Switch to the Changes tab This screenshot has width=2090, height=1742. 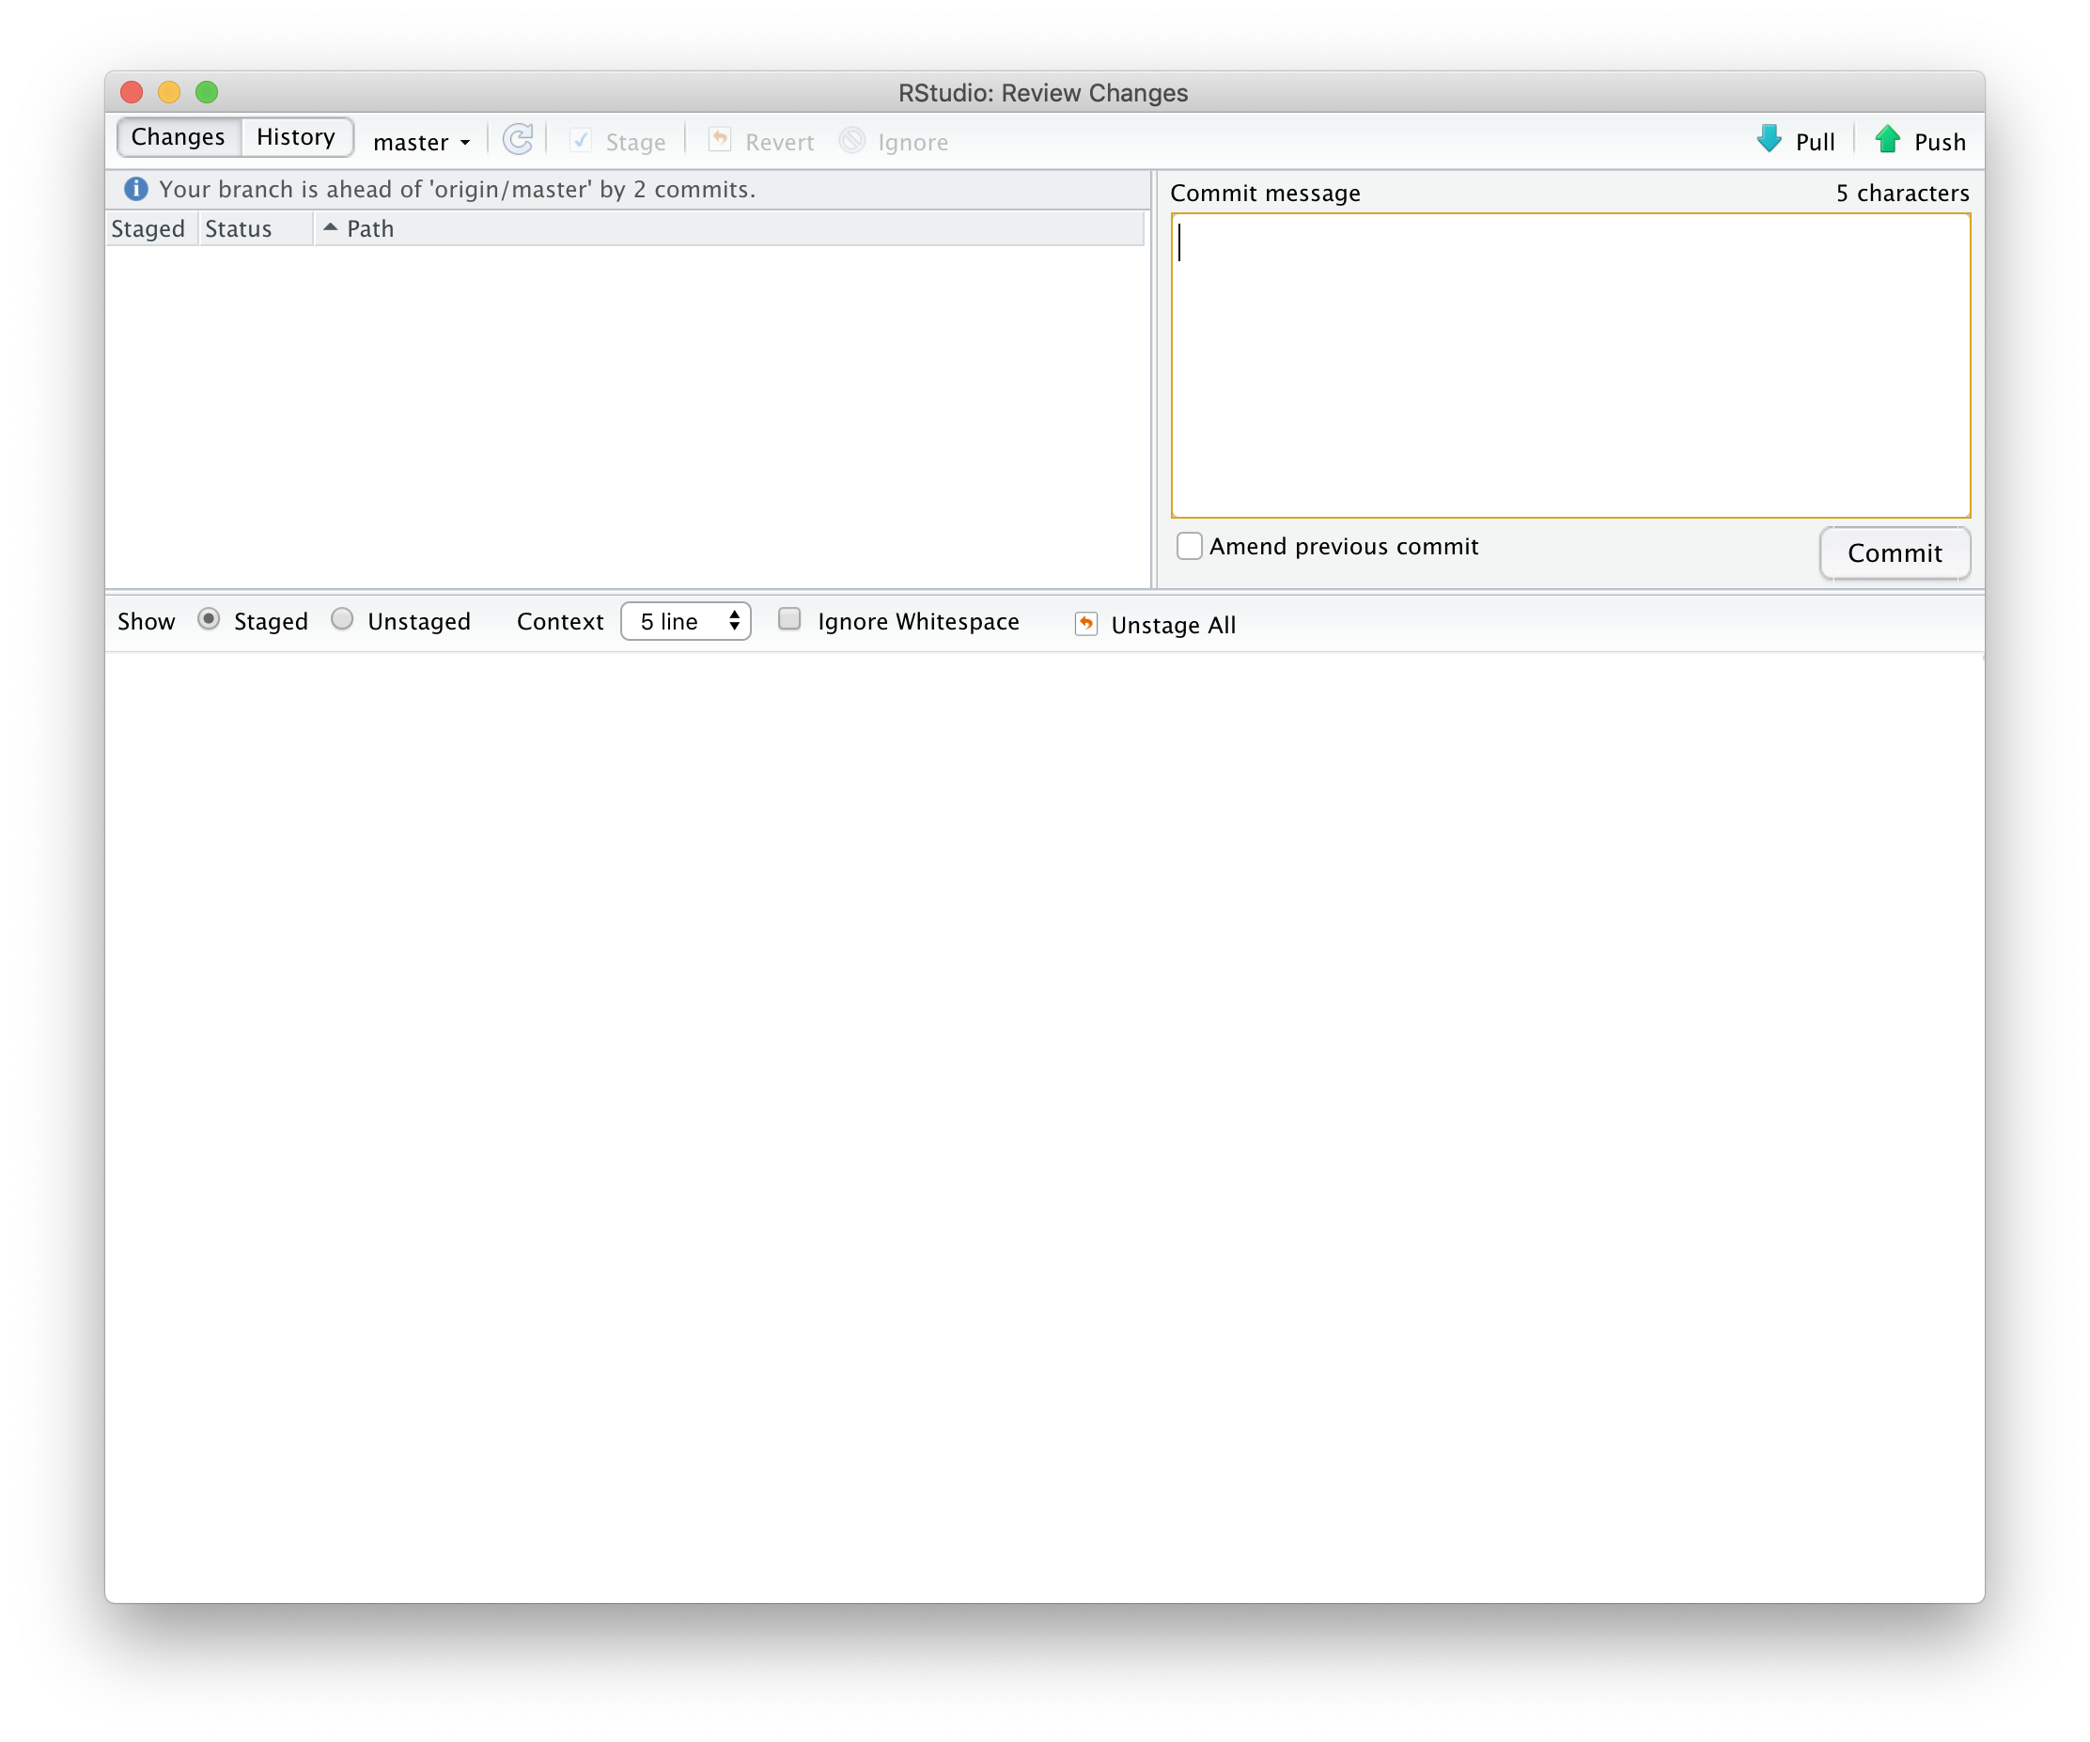click(179, 137)
